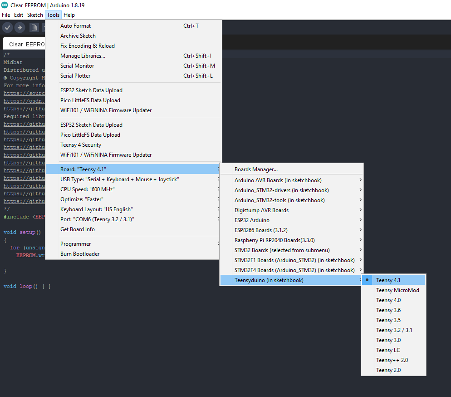The image size is (451, 397).
Task: Open Serial Plotter
Action: pos(134,76)
